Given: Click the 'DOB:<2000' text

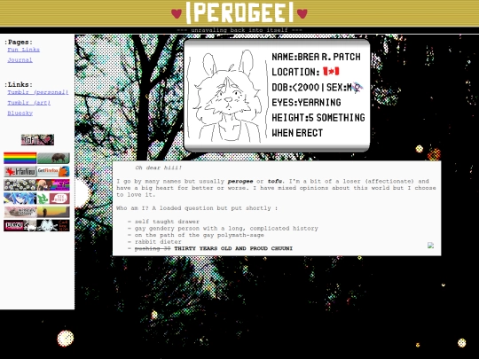Looking at the screenshot, I should [295, 87].
